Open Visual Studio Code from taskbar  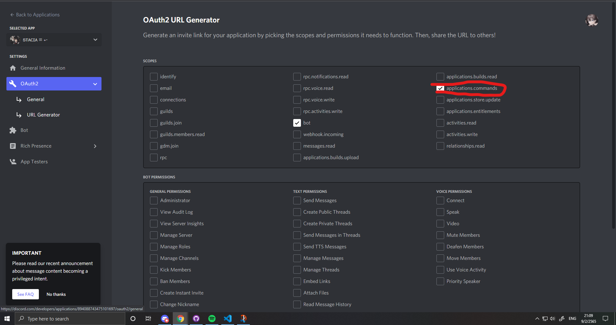click(228, 319)
